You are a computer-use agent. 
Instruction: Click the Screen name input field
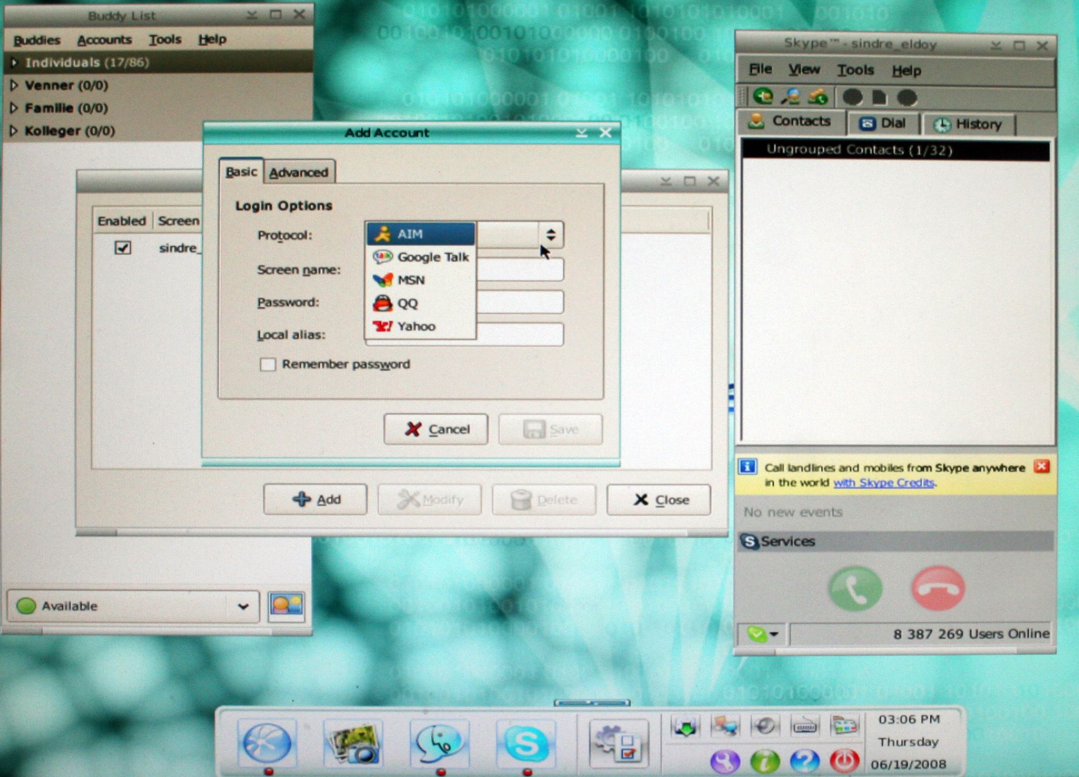(x=518, y=270)
